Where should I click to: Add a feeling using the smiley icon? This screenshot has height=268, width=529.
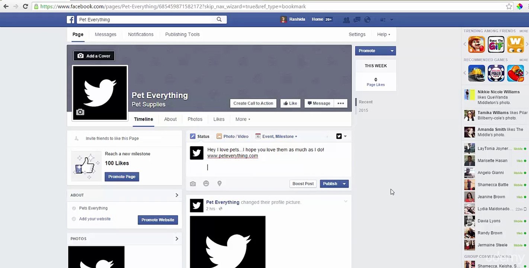point(206,184)
